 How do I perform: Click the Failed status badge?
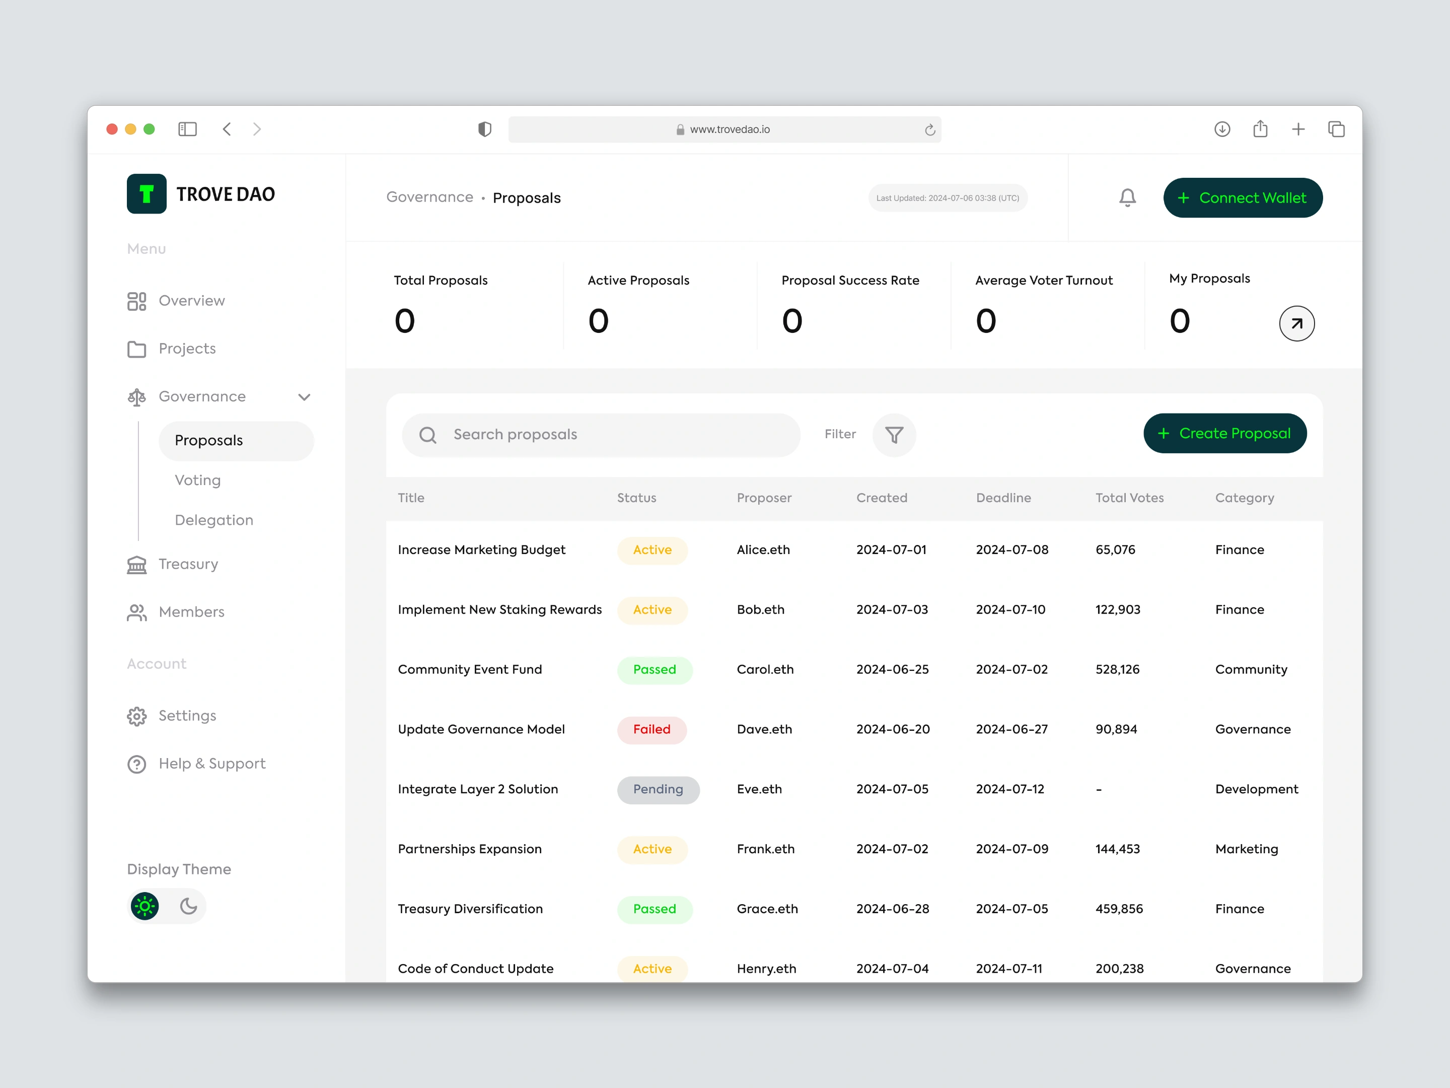click(x=651, y=730)
